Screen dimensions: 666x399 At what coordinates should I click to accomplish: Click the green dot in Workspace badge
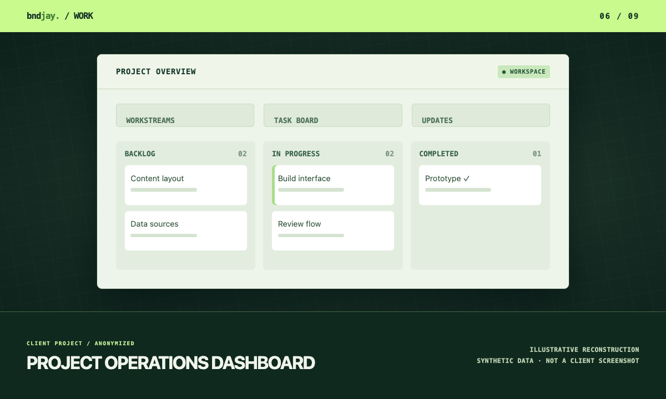(504, 72)
